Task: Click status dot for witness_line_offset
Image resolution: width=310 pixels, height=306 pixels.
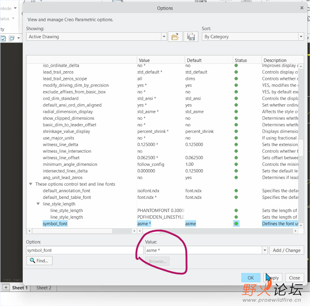Action: coord(236,158)
